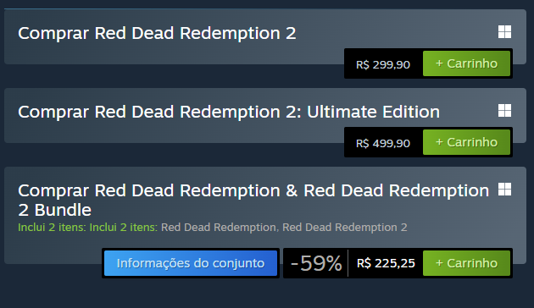The width and height of the screenshot is (534, 308).
Task: Click the plus sign on the R$ 299,90 Carrinho button
Action: click(x=439, y=63)
